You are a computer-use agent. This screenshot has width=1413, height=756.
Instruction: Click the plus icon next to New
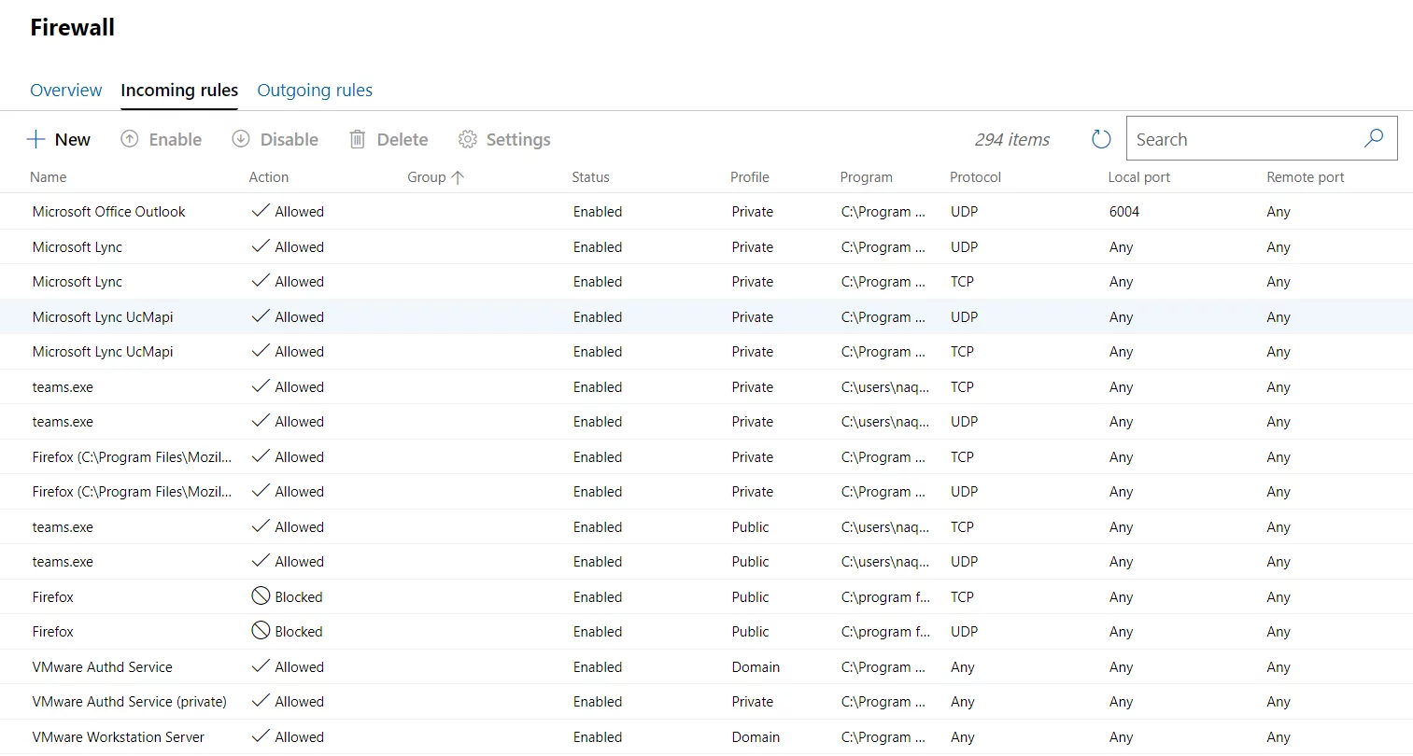point(35,139)
